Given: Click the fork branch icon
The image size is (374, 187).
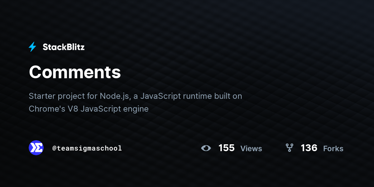Looking at the screenshot, I should (289, 148).
